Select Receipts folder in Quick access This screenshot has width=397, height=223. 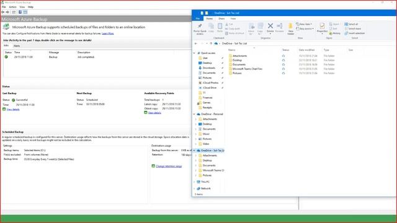click(207, 108)
